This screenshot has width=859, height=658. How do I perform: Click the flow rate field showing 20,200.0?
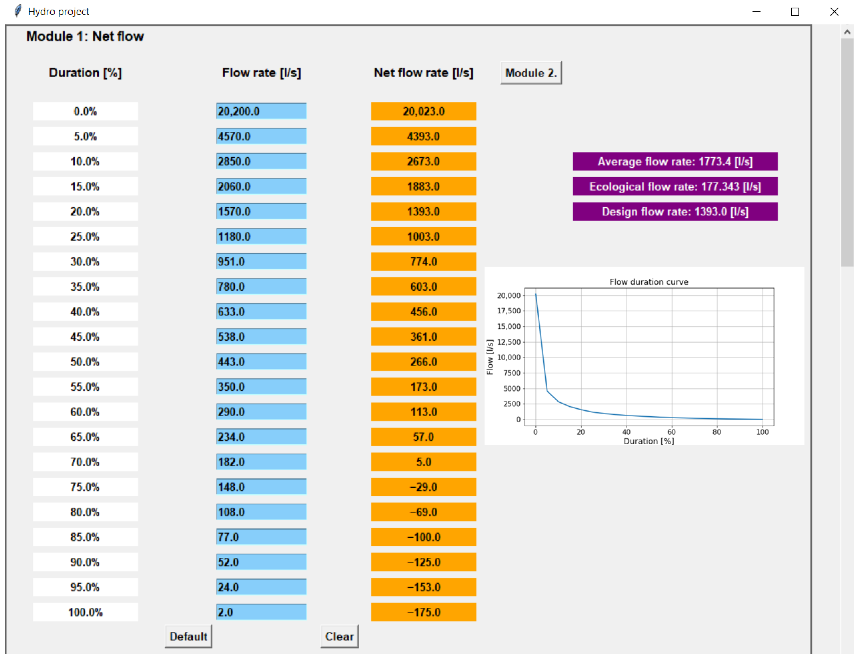pyautogui.click(x=261, y=111)
